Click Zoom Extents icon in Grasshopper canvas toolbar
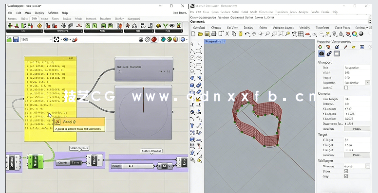The image size is (378, 193). [57, 39]
